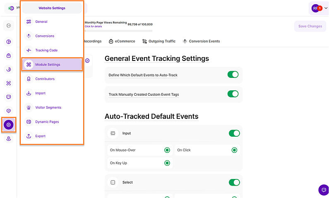Screen dimensions: 329x198
Task: Click the Input event type icon
Action: tap(113, 133)
